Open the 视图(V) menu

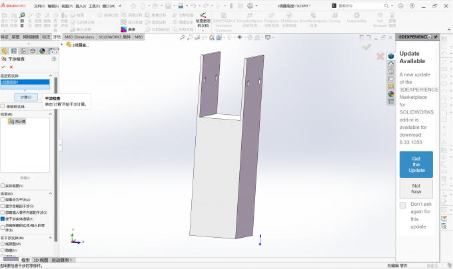67,6
